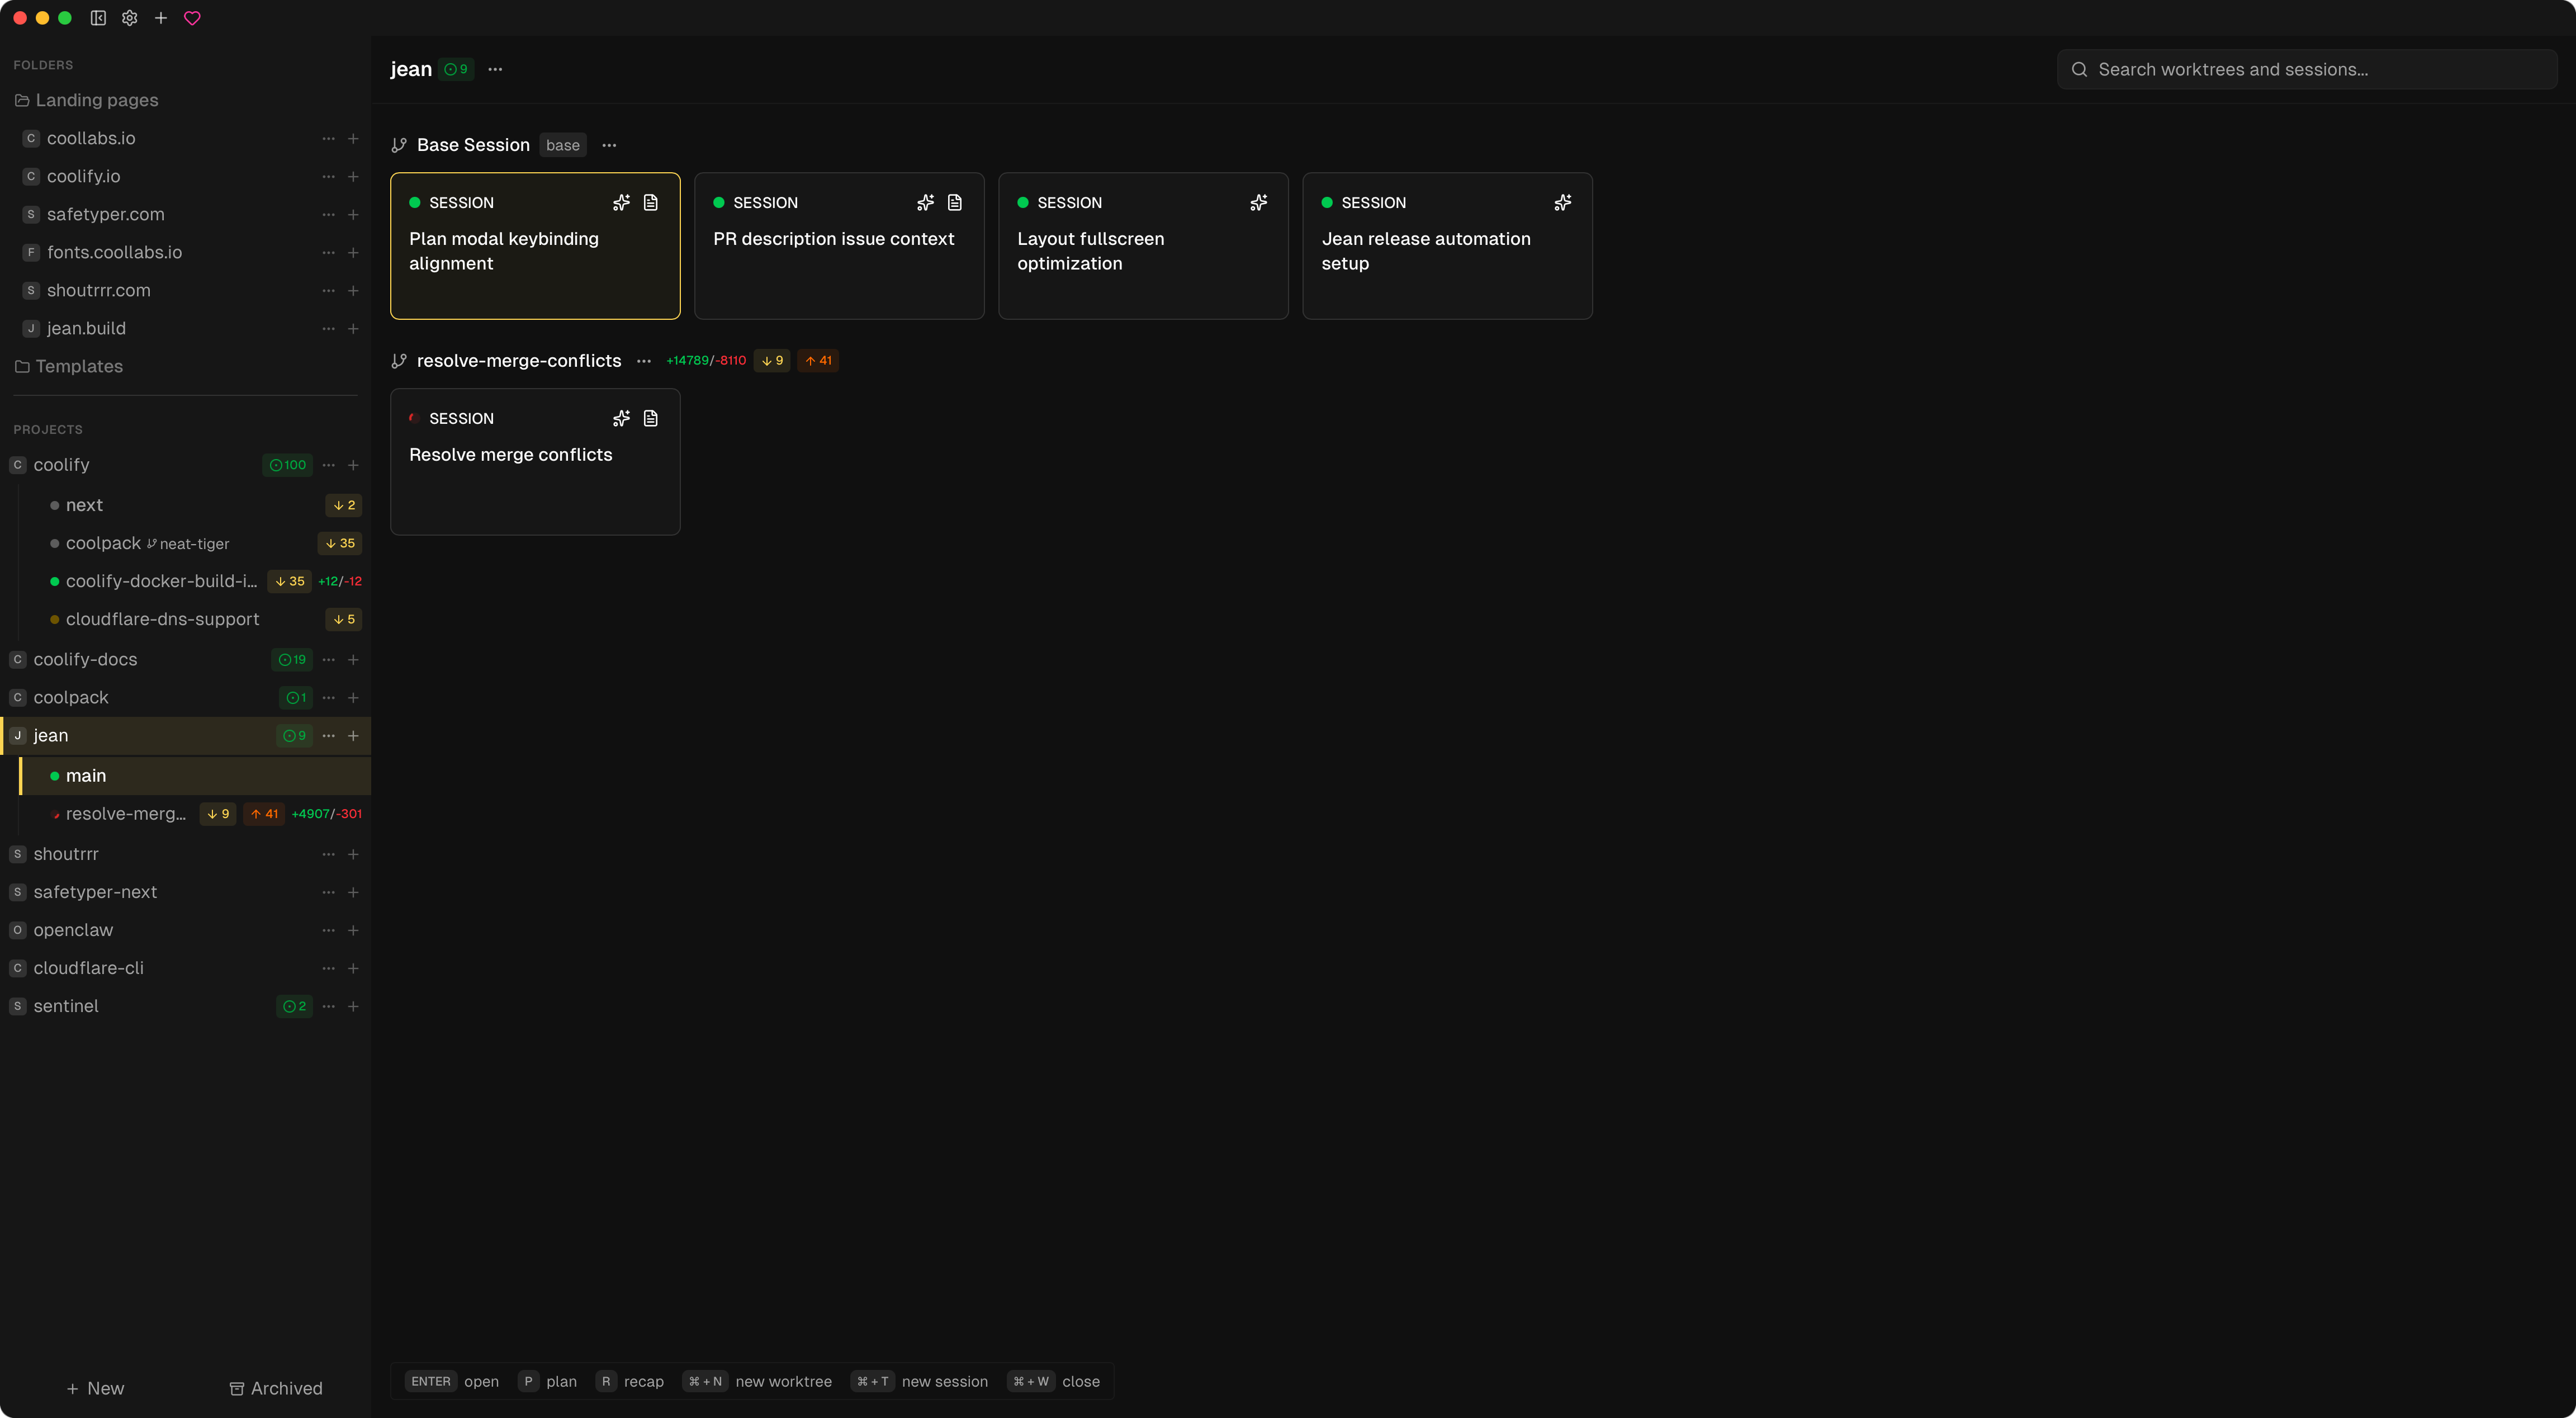Viewport: 2576px width, 1418px height.
Task: Open document icon on Resolve merge conflicts session
Action: click(x=651, y=419)
